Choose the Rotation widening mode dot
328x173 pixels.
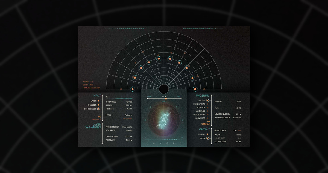[x=208, y=108]
